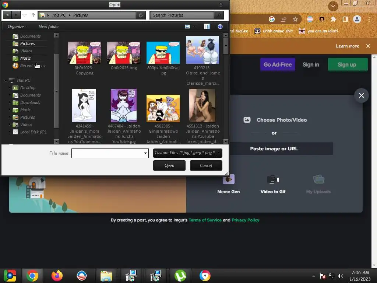This screenshot has width=377, height=283.
Task: Click Sign in on Imgur
Action: point(311,64)
